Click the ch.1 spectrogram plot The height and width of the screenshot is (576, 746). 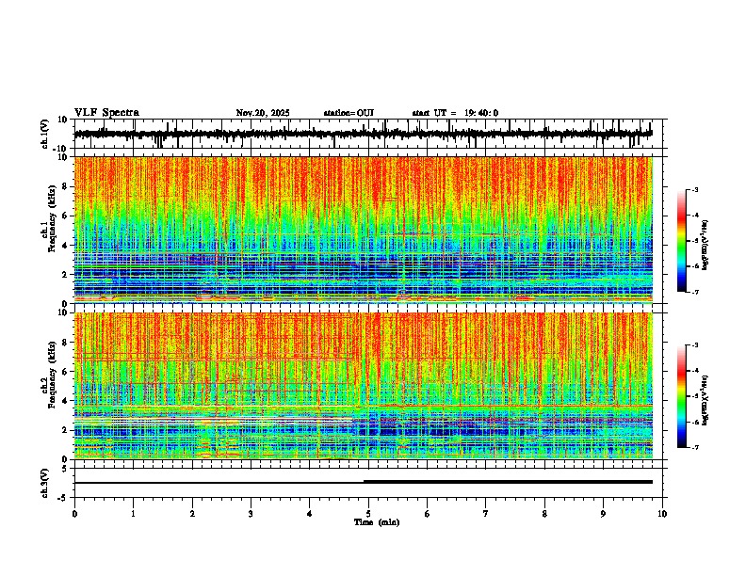tap(364, 230)
